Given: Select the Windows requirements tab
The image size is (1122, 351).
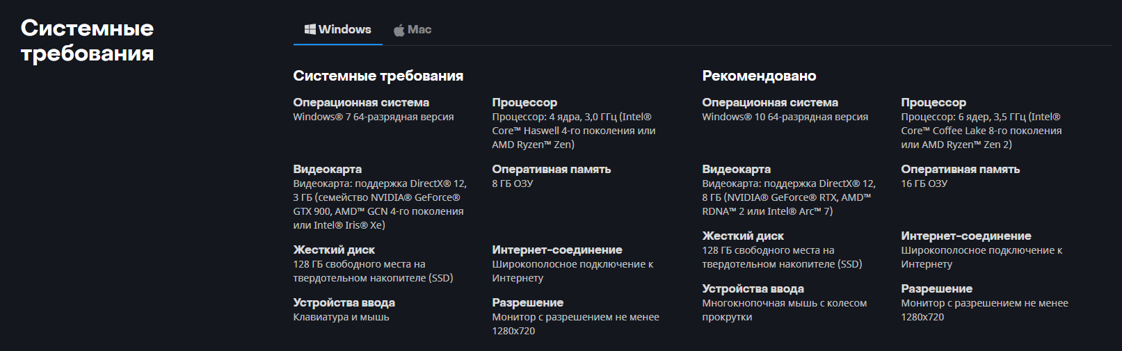Looking at the screenshot, I should point(338,30).
